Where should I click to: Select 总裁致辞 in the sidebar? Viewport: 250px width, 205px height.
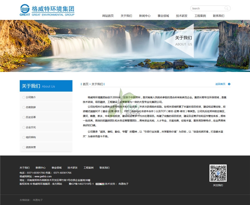31,107
